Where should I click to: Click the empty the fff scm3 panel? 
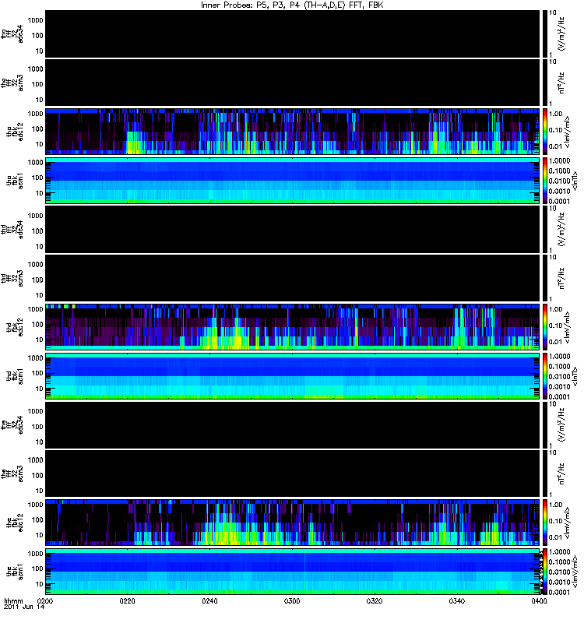293,473
